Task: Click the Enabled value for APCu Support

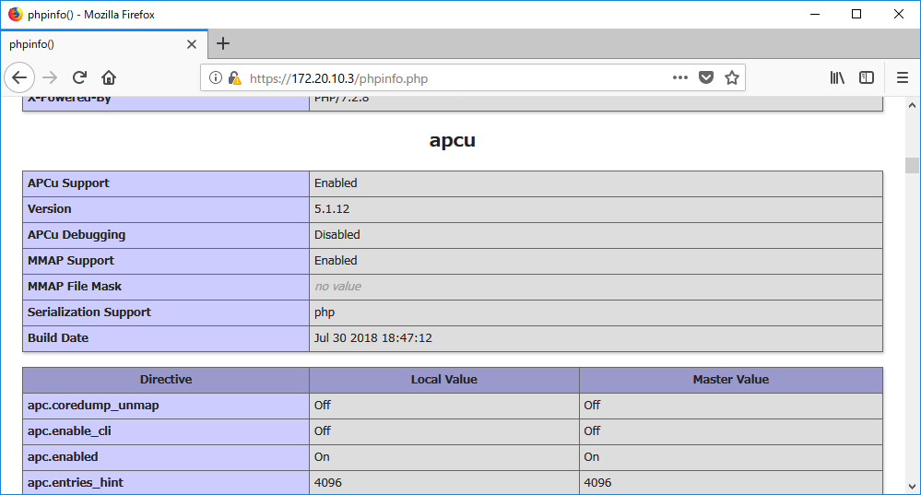Action: (x=336, y=183)
